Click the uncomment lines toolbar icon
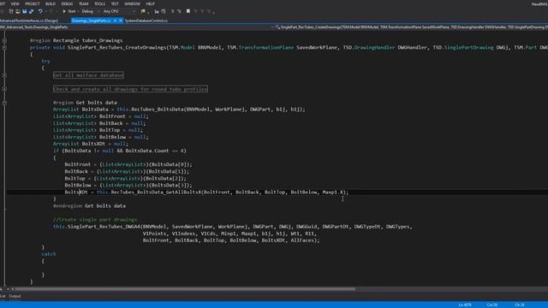This screenshot has height=308, width=548. [164, 11]
